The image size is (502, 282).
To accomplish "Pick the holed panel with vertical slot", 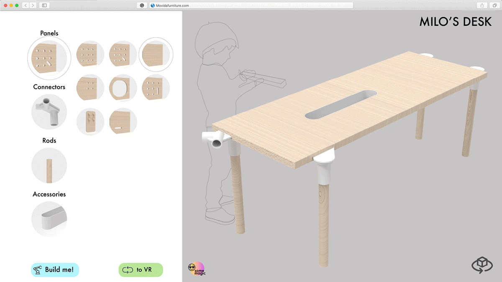I will pyautogui.click(x=156, y=88).
